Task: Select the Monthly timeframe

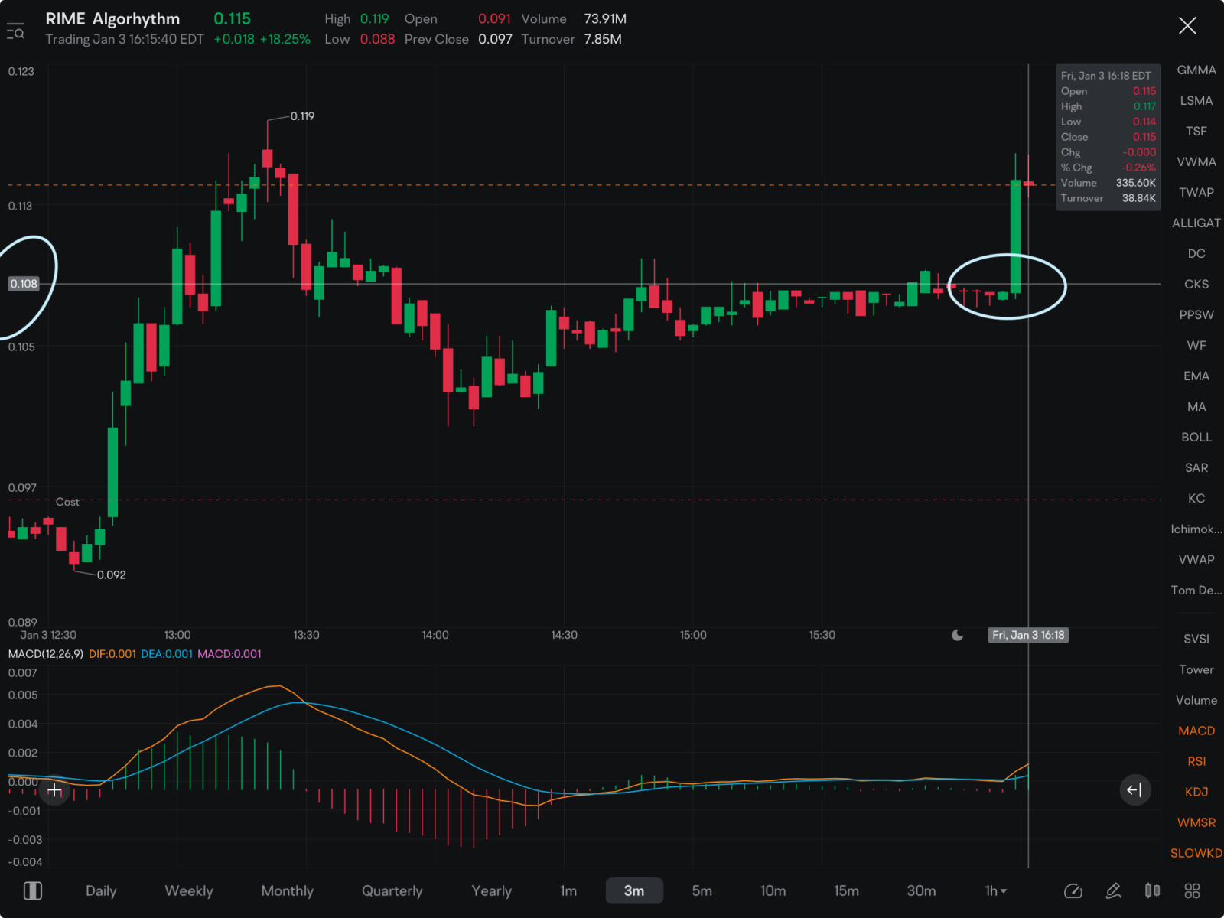Action: point(288,890)
